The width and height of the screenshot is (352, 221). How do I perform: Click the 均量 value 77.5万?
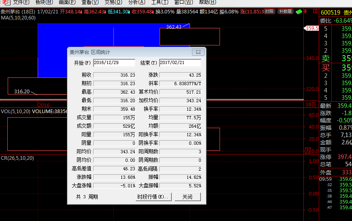click(x=180, y=118)
